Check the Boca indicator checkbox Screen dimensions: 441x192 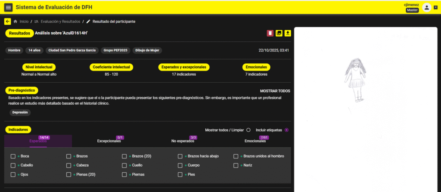13,156
